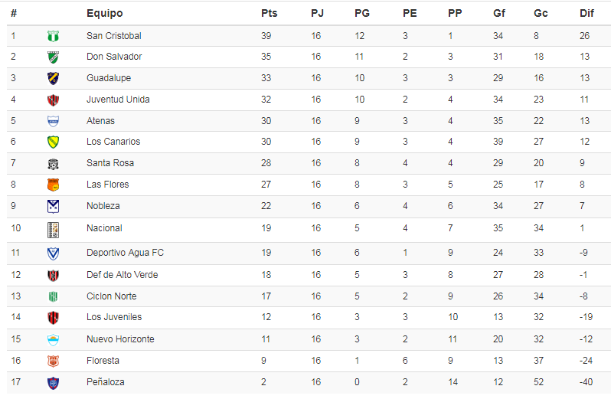
Task: Click the Atenas team name
Action: coord(100,121)
